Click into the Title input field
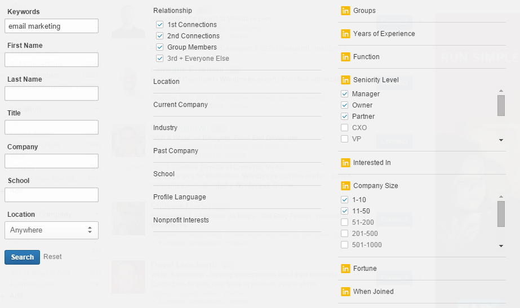The image size is (520, 308). coord(51,127)
